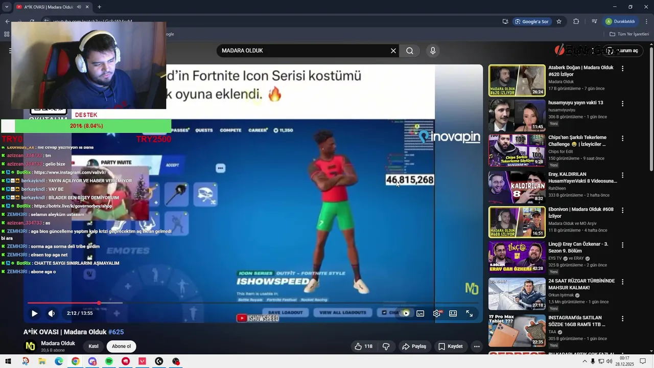Image resolution: width=654 pixels, height=368 pixels.
Task: Open the Duraklatıldı profile button
Action: 620,21
